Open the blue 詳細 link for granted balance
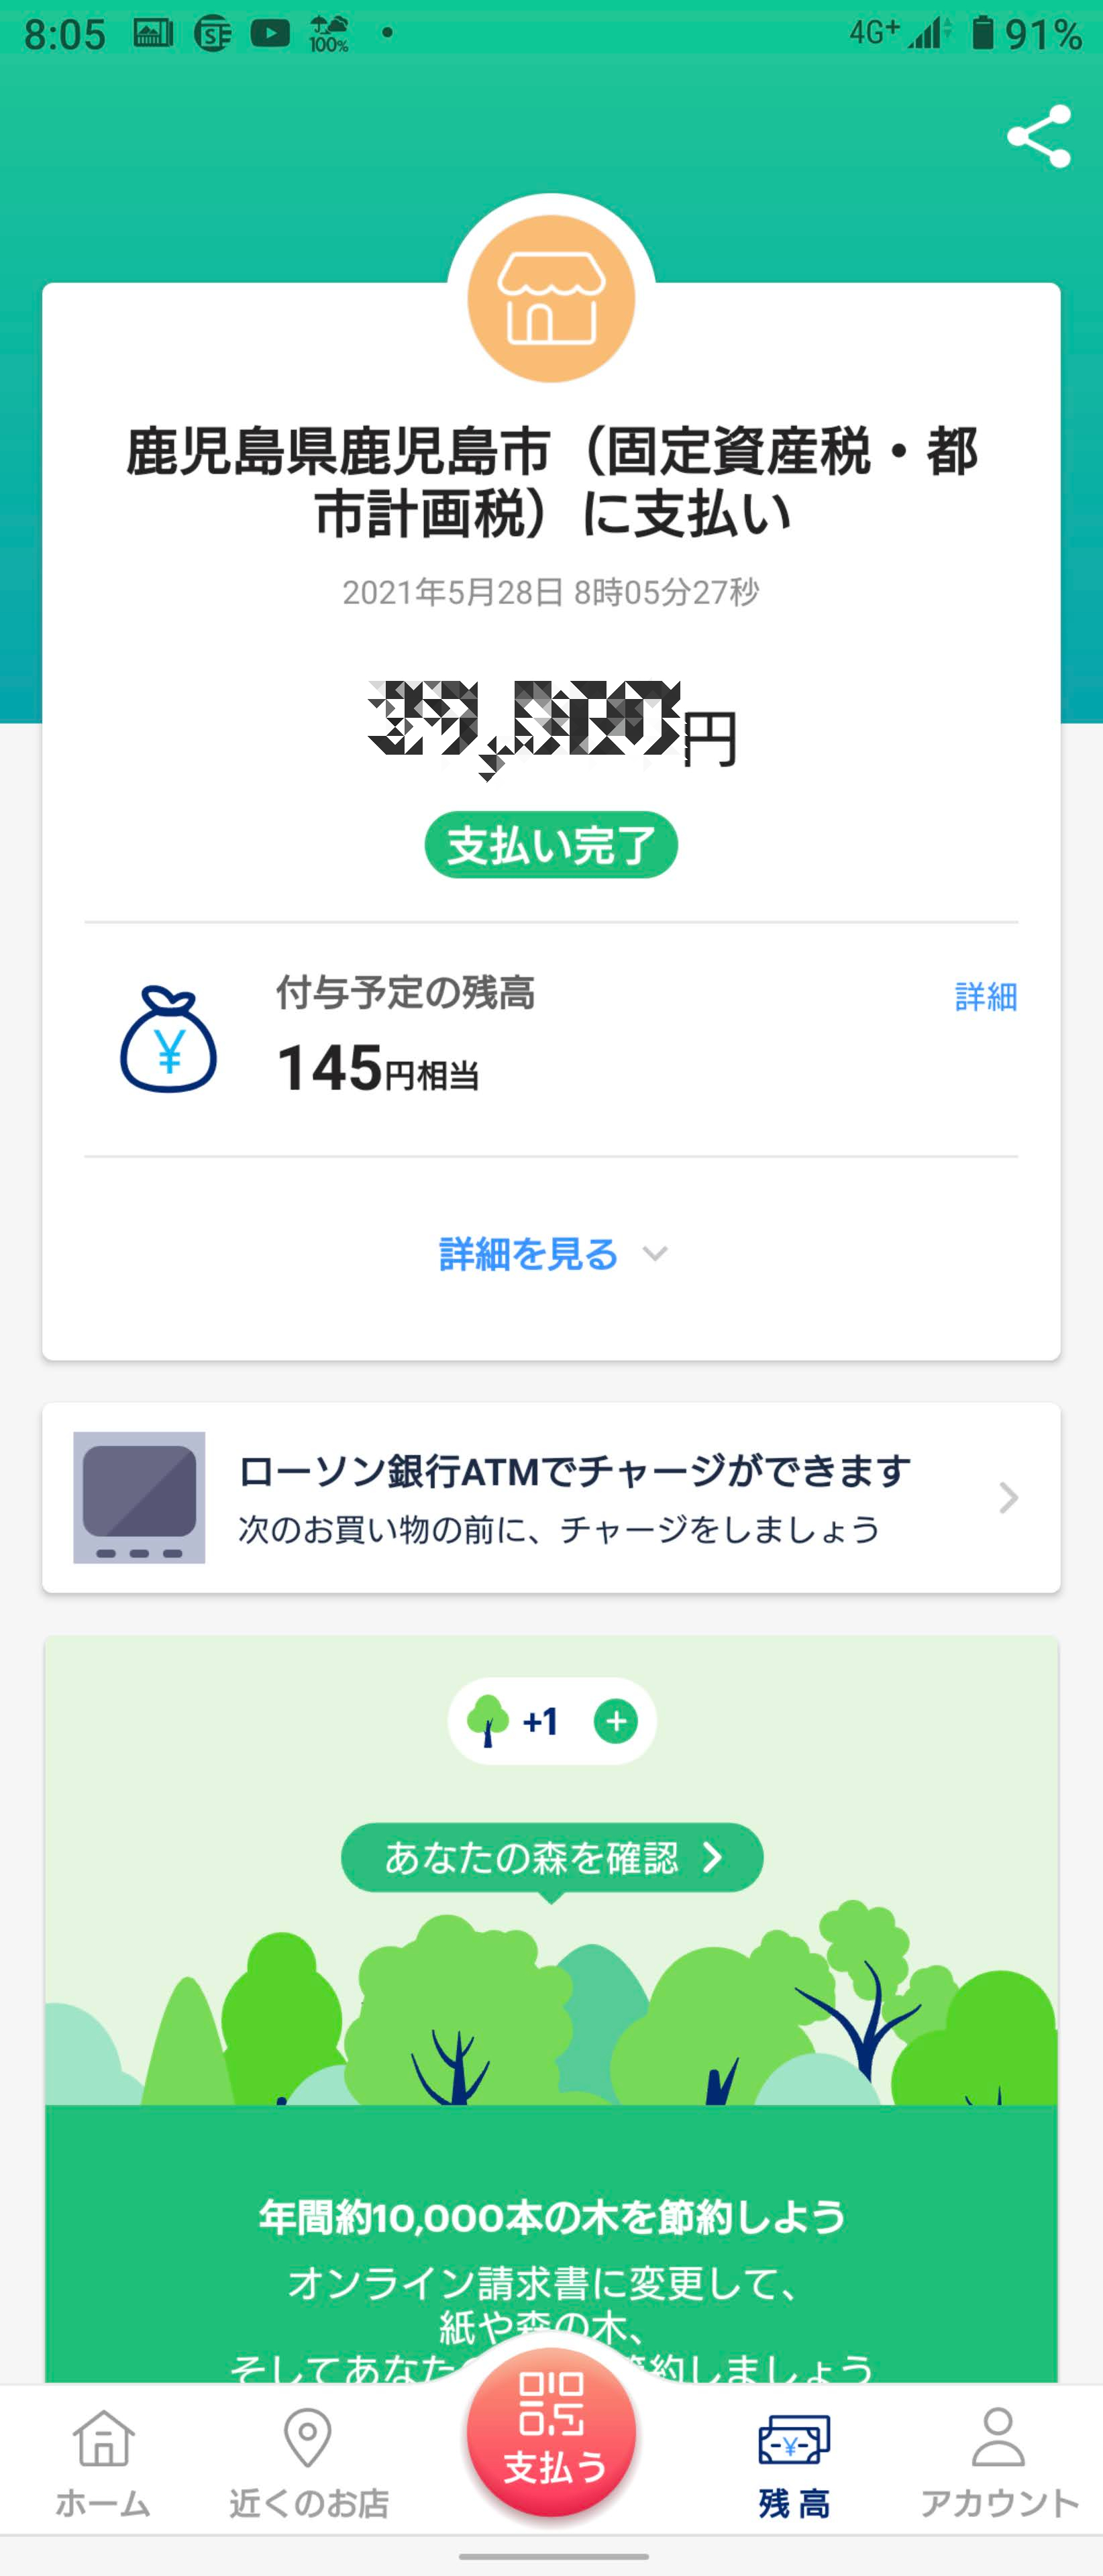Screen dimensions: 1103x2576 (x=985, y=996)
